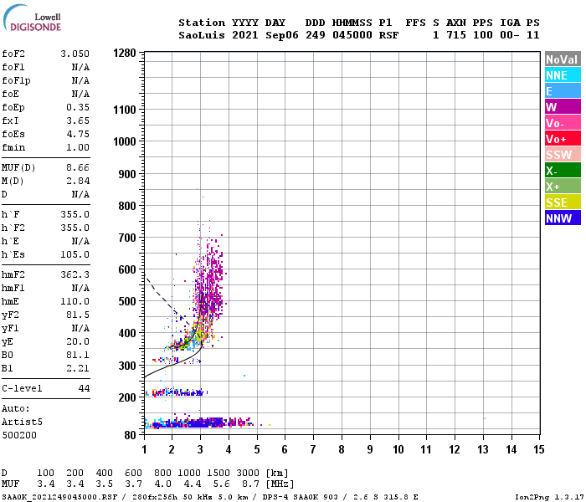Click the B1 value 2.21
Screen dimensions: 586x502
[78, 369]
